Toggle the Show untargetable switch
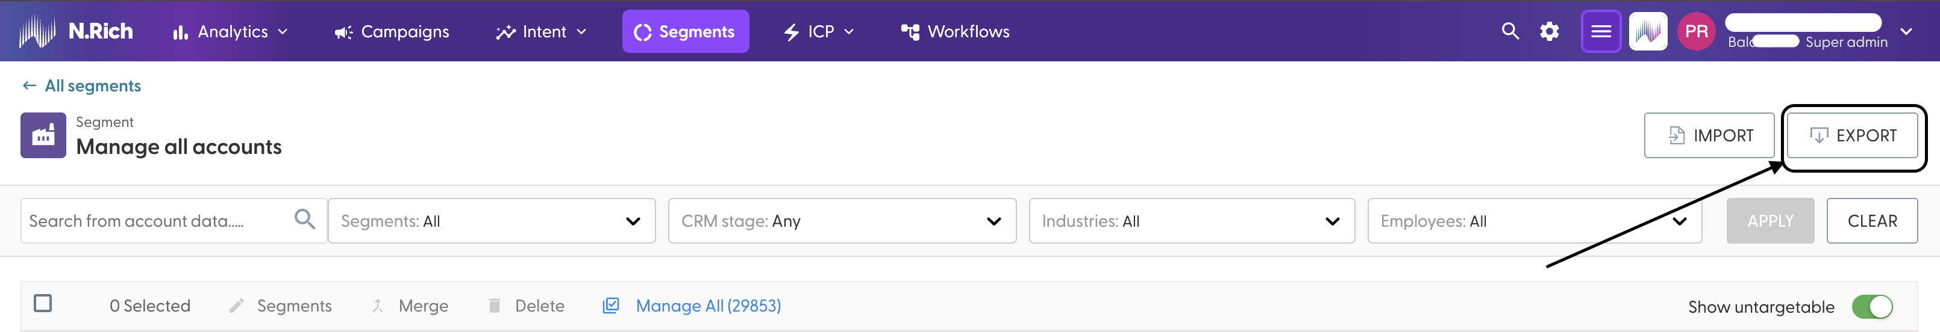The width and height of the screenshot is (1940, 332). pos(1871,307)
